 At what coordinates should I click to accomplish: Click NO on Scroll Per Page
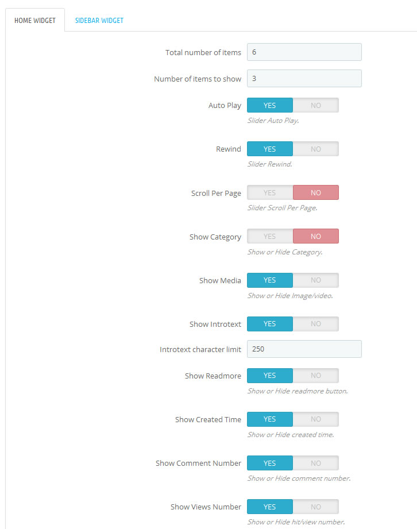click(x=316, y=192)
